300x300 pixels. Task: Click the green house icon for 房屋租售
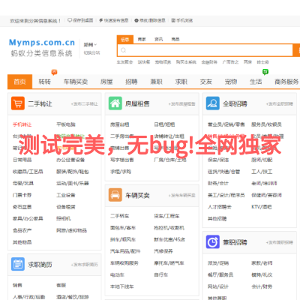point(115,103)
